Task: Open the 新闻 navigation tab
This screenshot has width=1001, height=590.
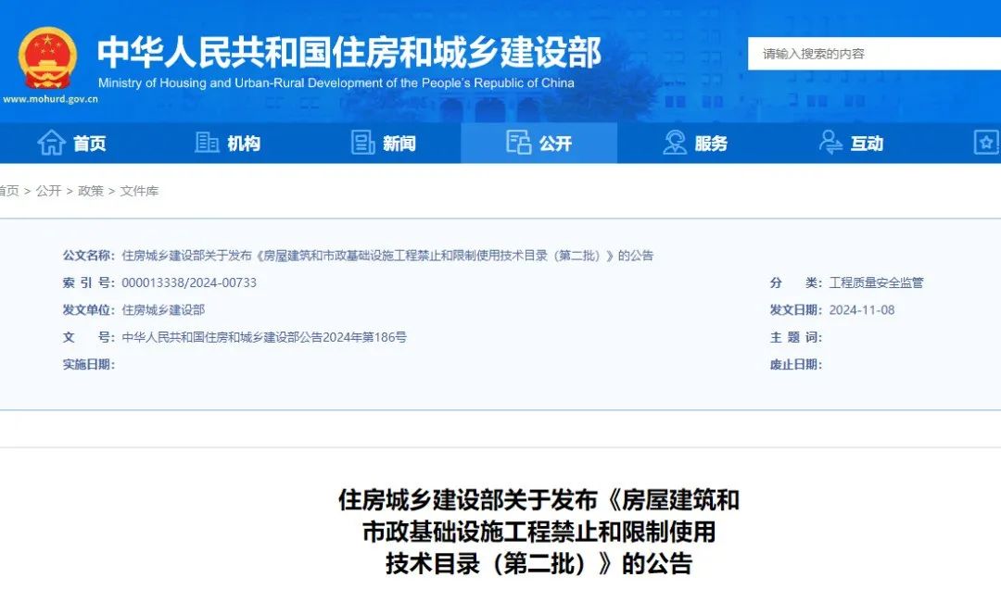Action: [x=383, y=143]
